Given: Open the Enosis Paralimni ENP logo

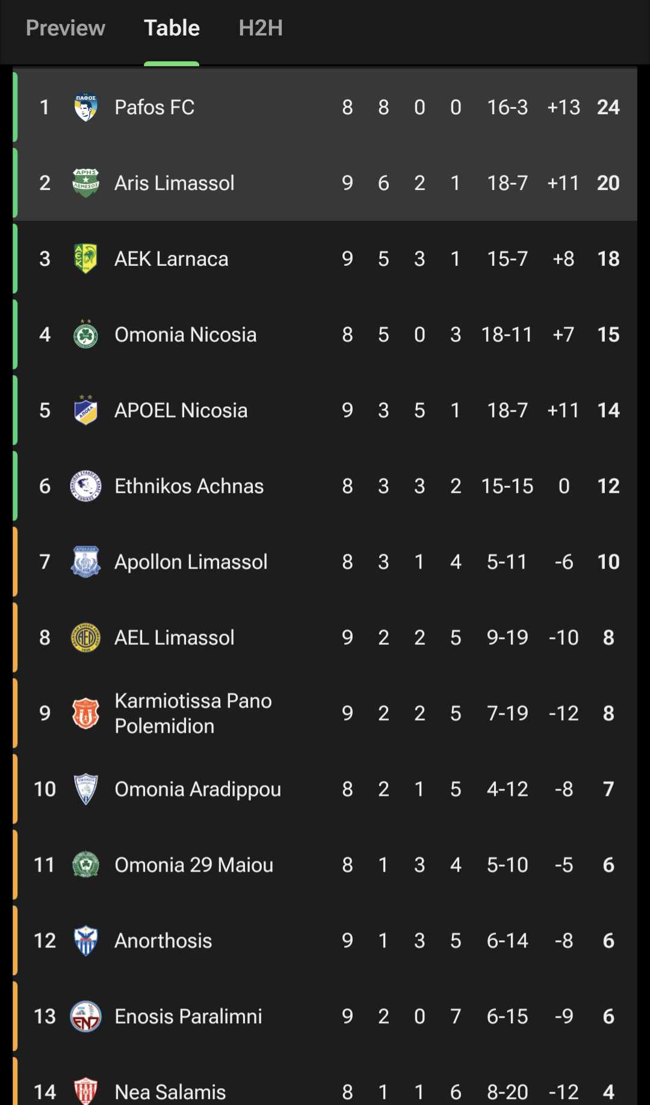Looking at the screenshot, I should click(85, 1017).
